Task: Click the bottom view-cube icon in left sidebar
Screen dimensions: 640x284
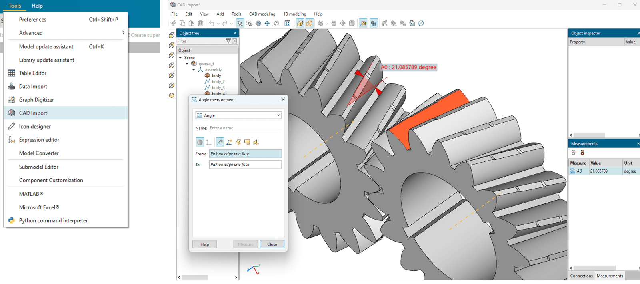Action: 172,95
